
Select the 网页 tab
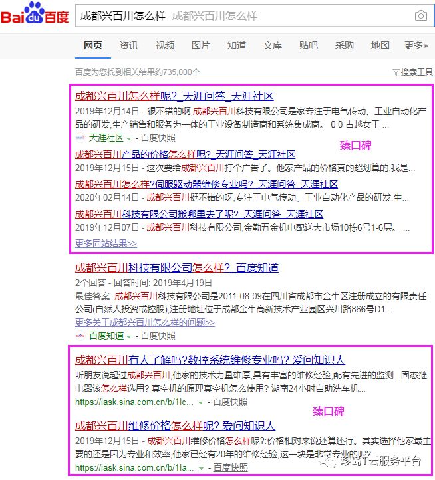[x=93, y=45]
